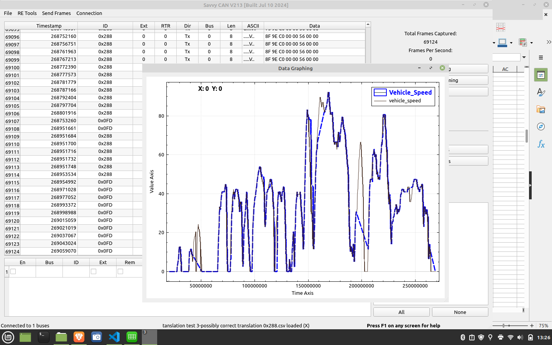Click the conditional formatting table icon
This screenshot has width=552, height=345.
[522, 42]
